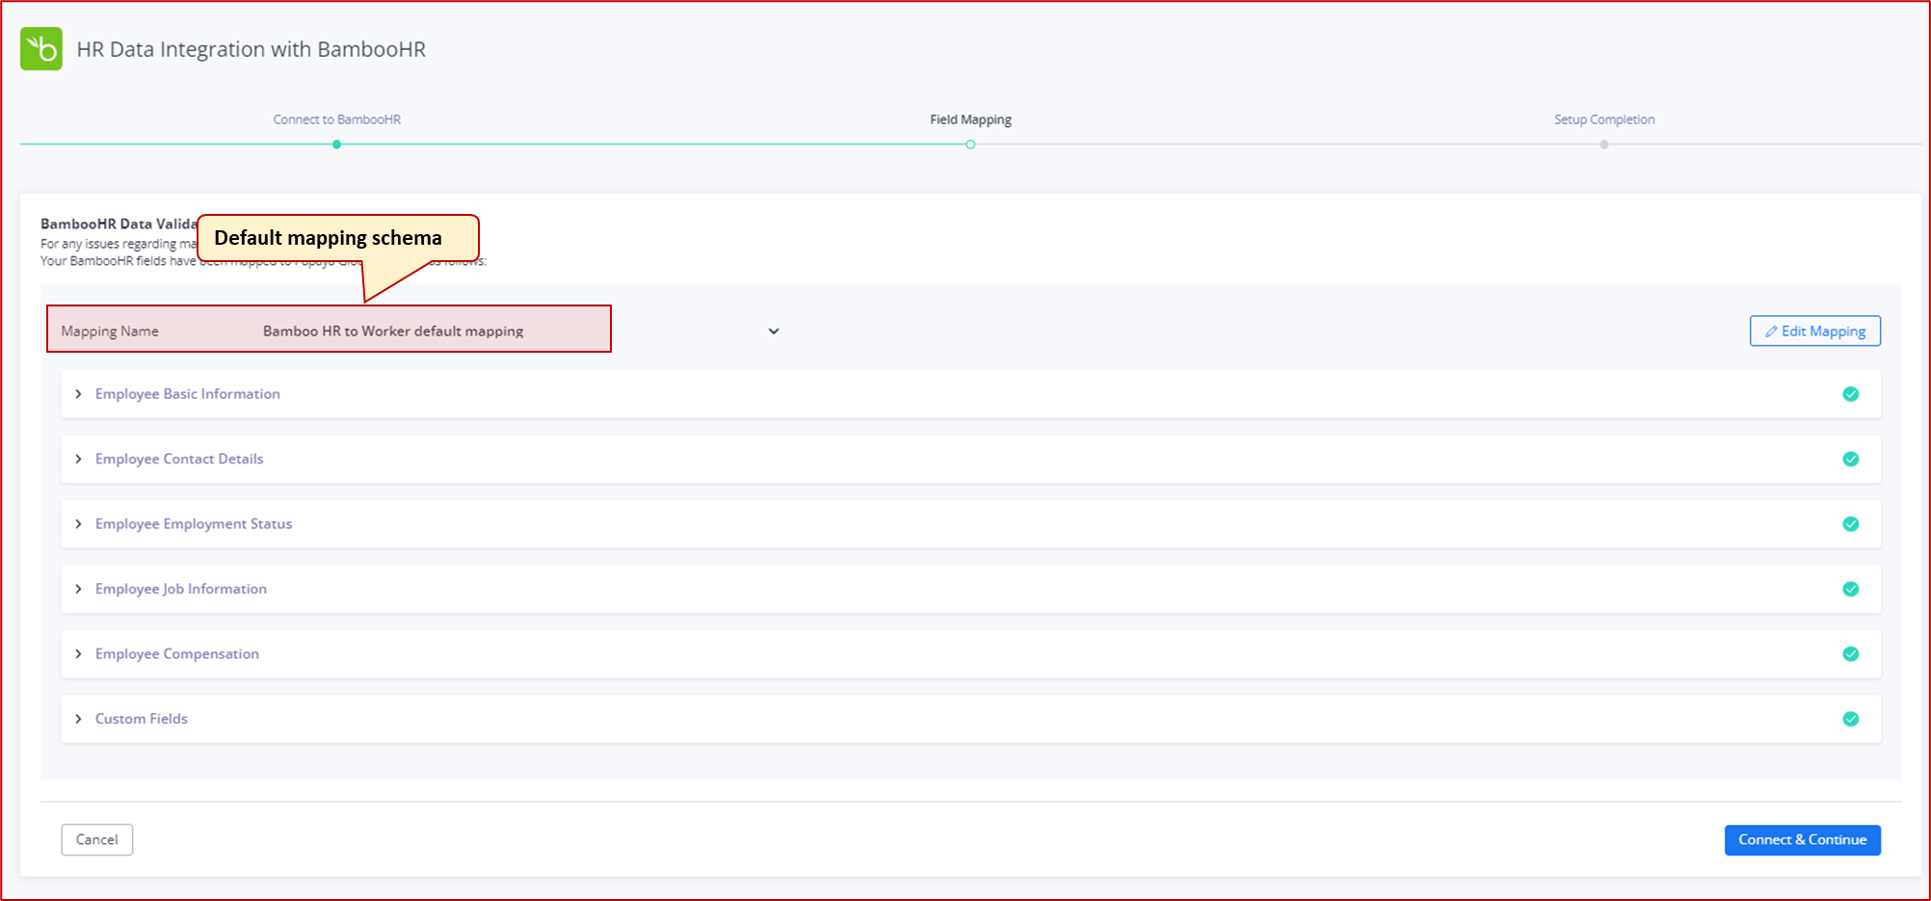1931x901 pixels.
Task: Click the Field Mapping progress marker
Action: 970,144
